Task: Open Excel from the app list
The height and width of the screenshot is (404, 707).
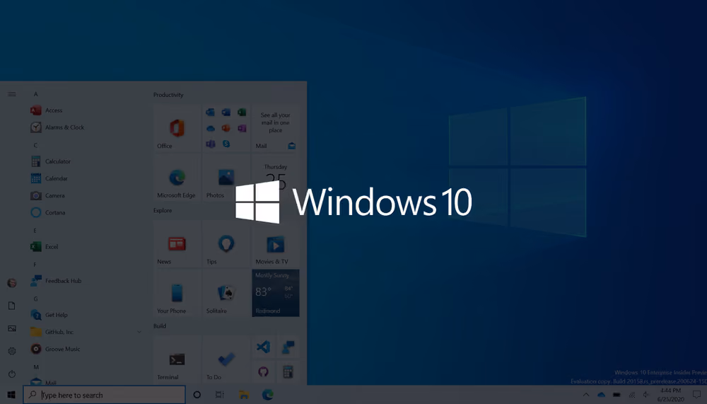Action: coord(86,247)
